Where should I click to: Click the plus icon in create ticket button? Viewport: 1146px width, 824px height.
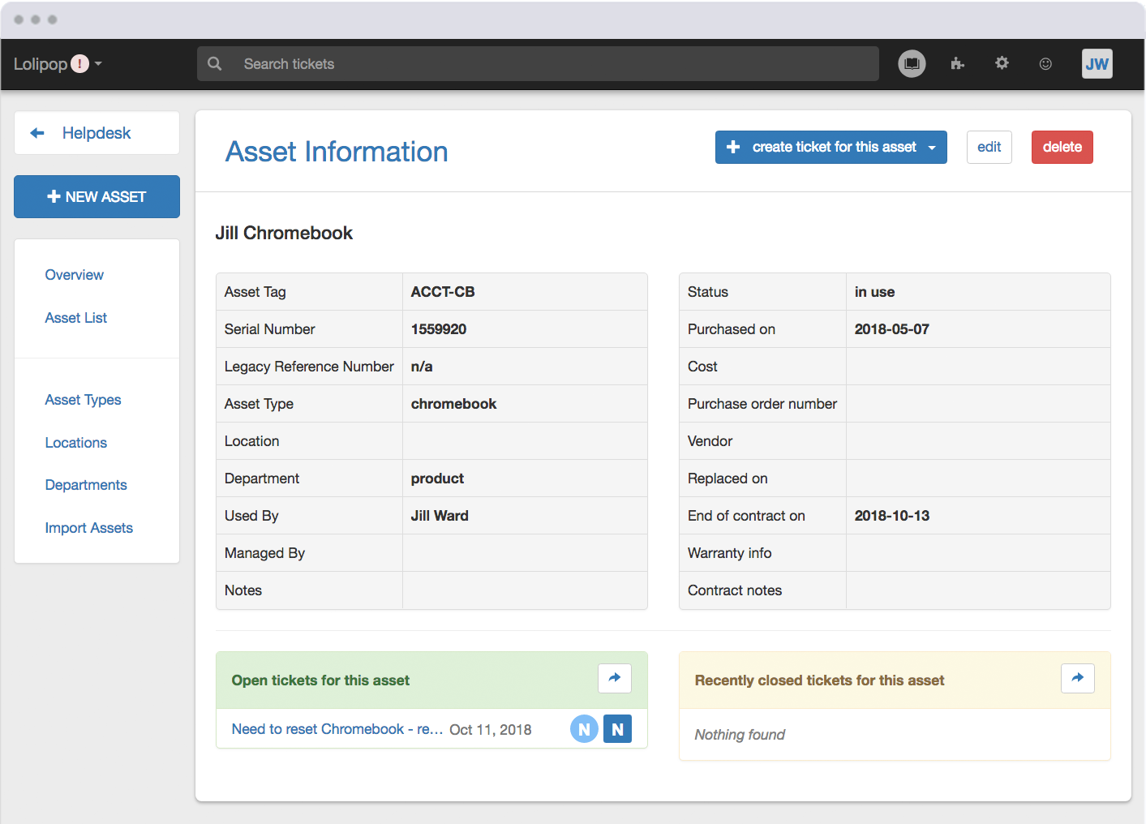(x=733, y=147)
